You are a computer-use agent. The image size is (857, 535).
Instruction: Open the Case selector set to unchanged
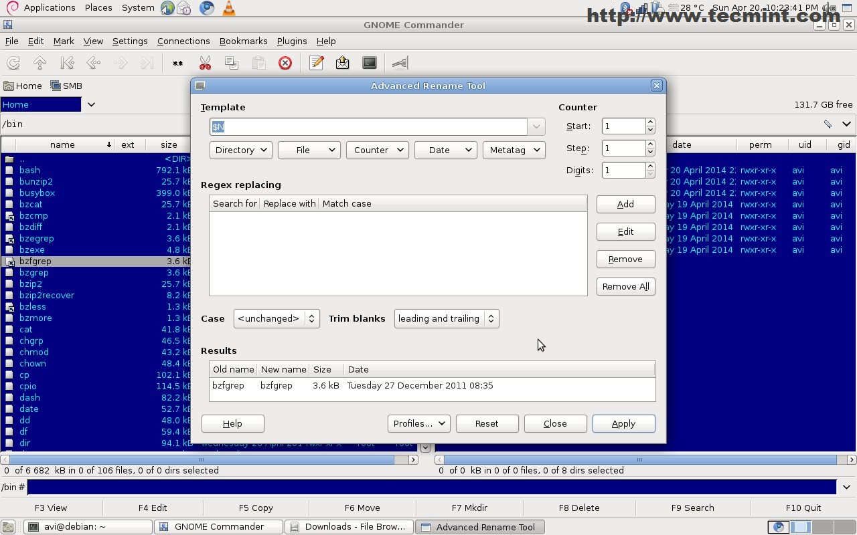click(x=277, y=318)
